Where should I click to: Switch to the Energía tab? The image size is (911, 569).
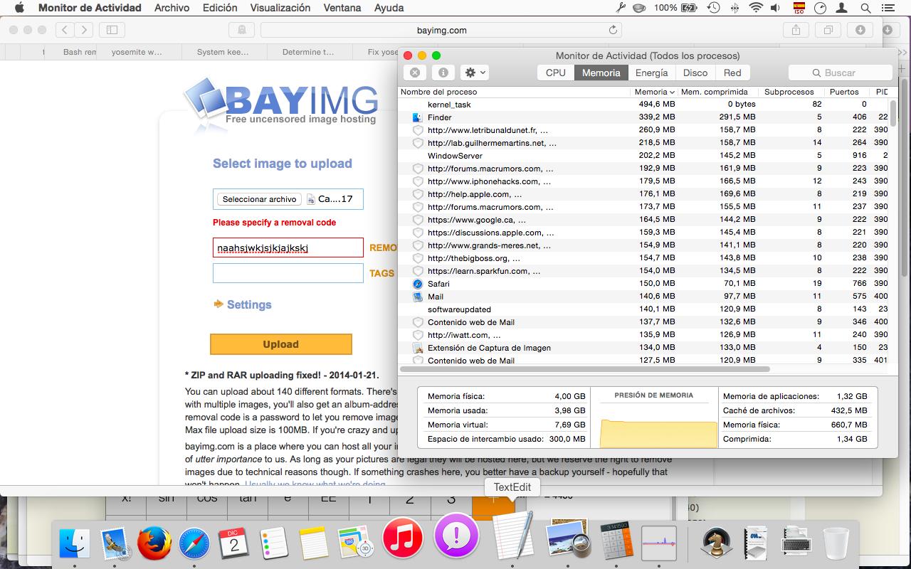(652, 73)
